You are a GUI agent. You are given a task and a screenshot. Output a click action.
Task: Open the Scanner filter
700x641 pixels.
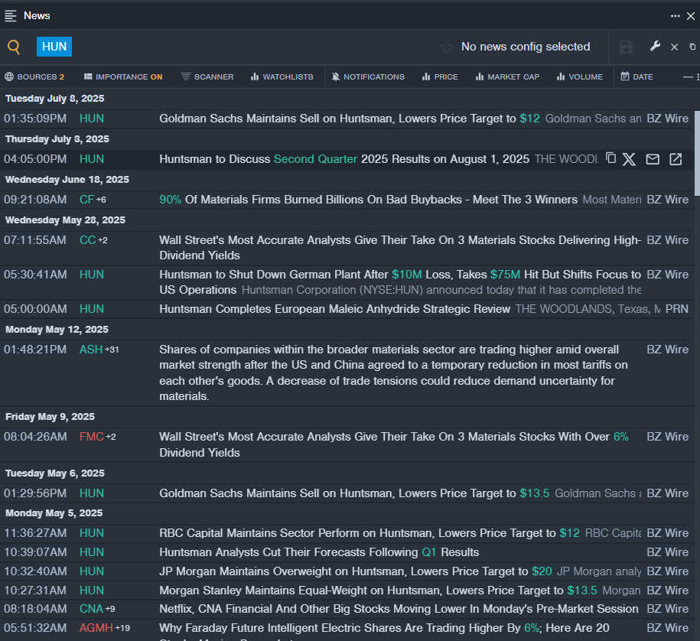coord(207,76)
